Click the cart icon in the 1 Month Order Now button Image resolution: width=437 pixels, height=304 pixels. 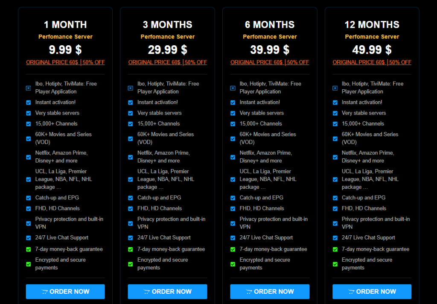pyautogui.click(x=45, y=292)
